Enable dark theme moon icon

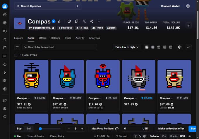140,136
